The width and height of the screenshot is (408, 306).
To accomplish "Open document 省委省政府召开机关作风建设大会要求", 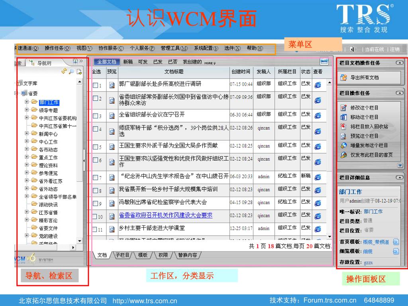I will (166, 215).
